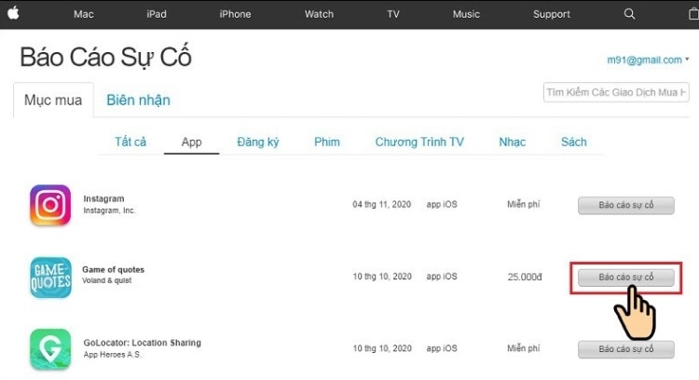The image size is (699, 380).
Task: Click the Instagram app icon
Action: tap(50, 205)
